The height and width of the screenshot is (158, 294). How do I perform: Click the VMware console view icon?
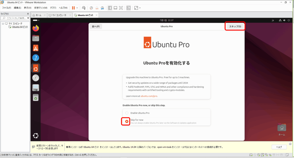[129, 8]
